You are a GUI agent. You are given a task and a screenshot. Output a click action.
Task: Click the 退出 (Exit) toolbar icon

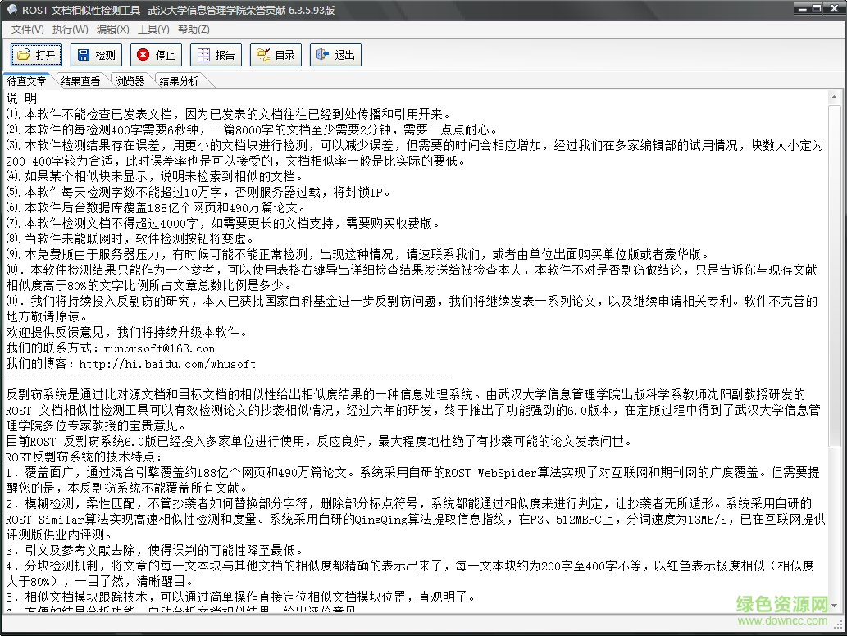[335, 55]
